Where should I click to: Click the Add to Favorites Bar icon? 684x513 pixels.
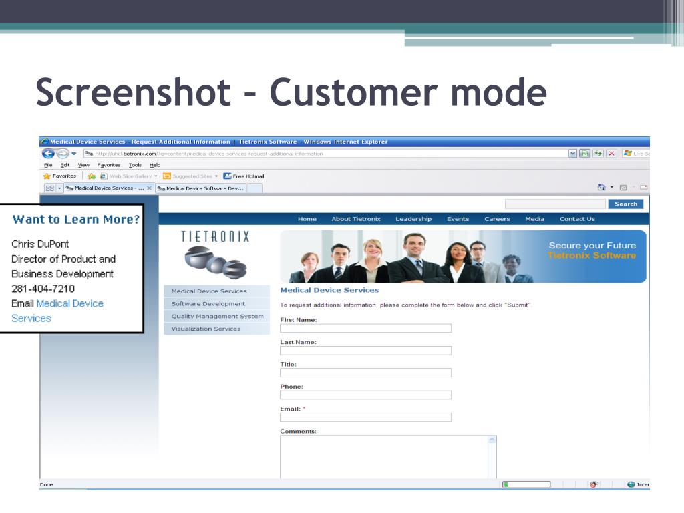91,176
